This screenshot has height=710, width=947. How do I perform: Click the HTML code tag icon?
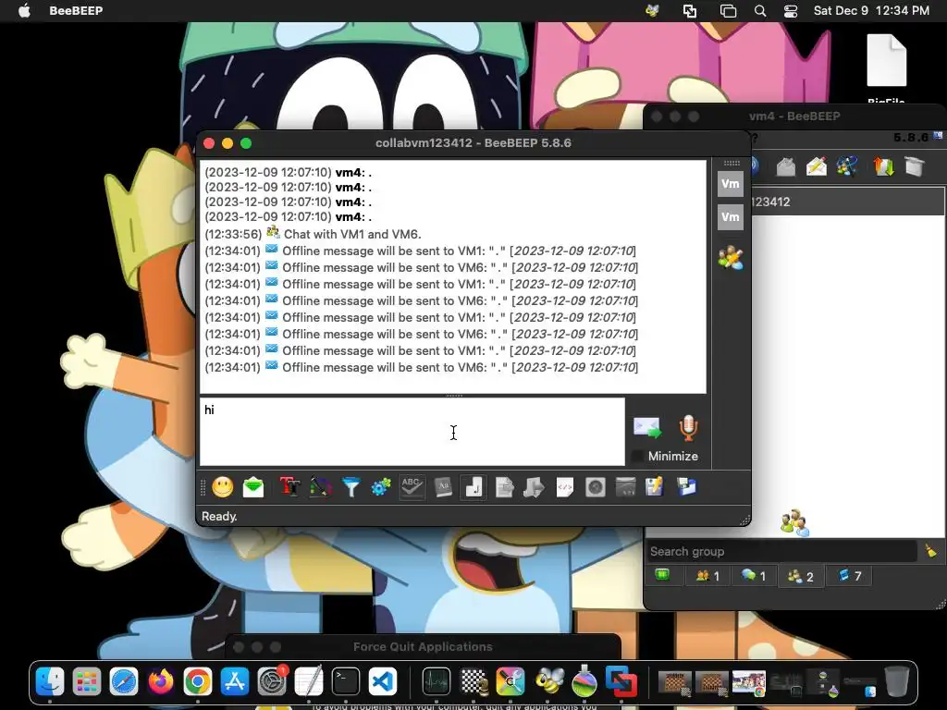565,487
